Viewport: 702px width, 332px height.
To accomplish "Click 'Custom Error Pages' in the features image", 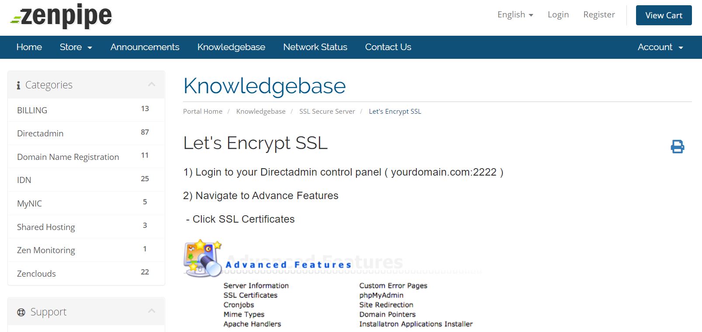I will click(393, 286).
